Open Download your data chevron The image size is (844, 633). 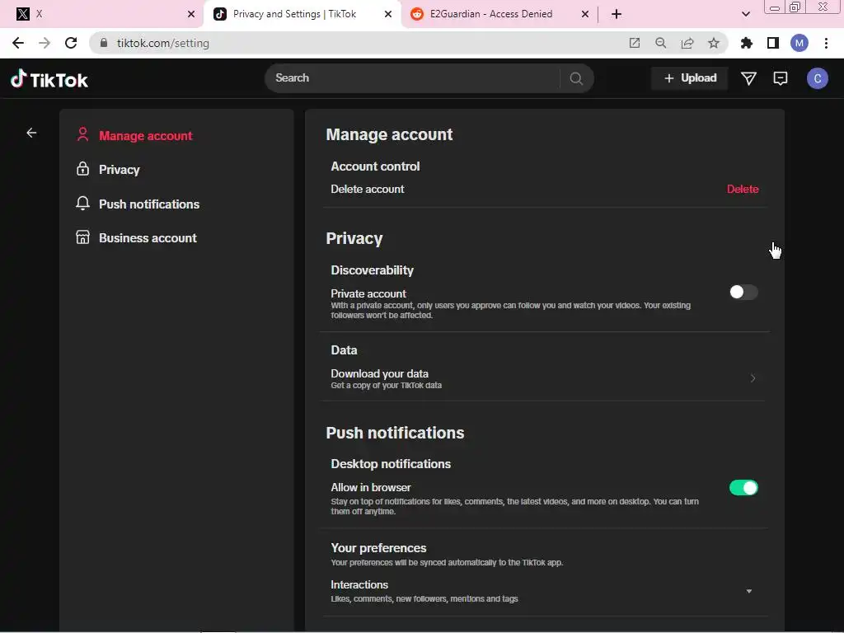click(x=753, y=378)
